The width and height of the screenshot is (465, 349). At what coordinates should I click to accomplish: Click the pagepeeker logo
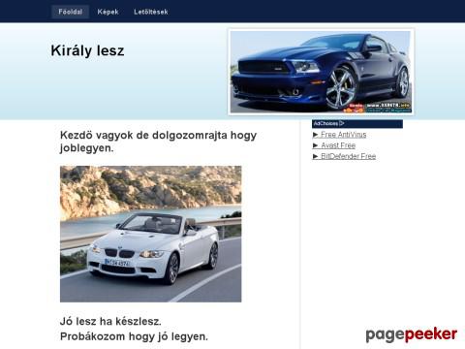412,334
